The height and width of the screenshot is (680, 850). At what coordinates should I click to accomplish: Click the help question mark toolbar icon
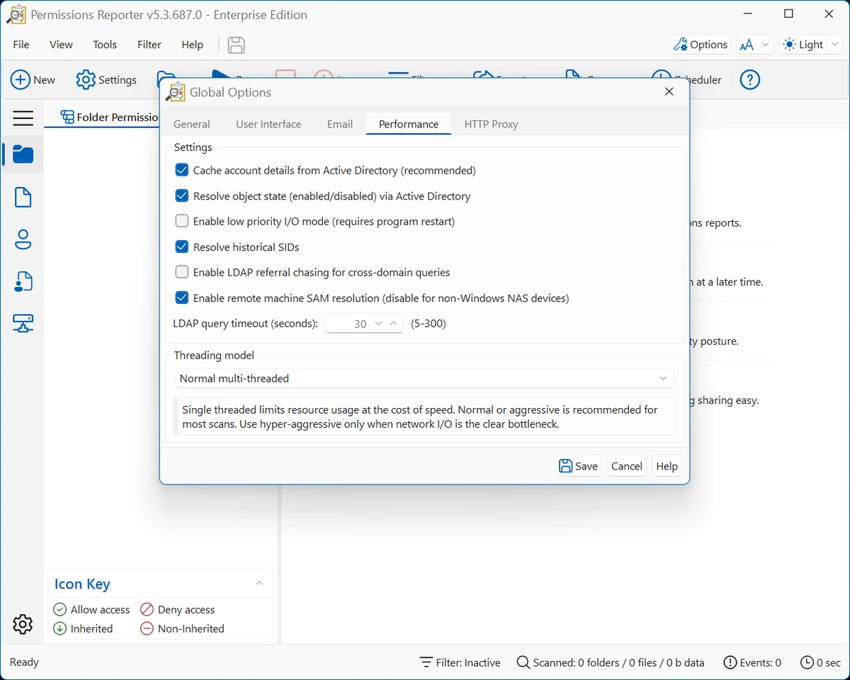pyautogui.click(x=749, y=80)
